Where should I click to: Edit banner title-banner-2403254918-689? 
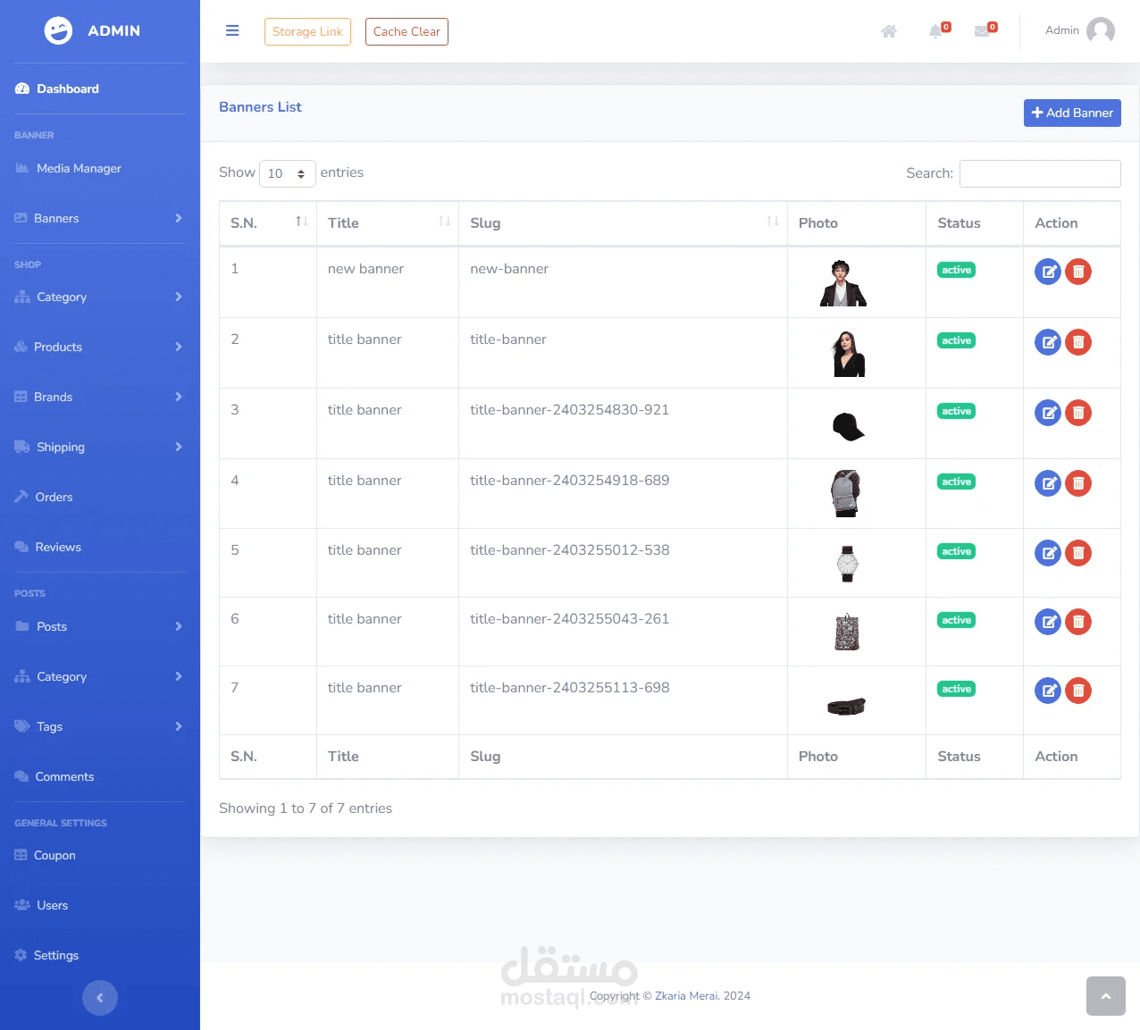point(1048,483)
